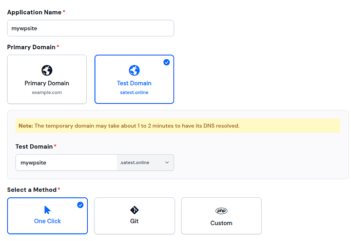The image size is (351, 241).
Task: Click the checkmark badge on One Click card
Action: (80, 205)
